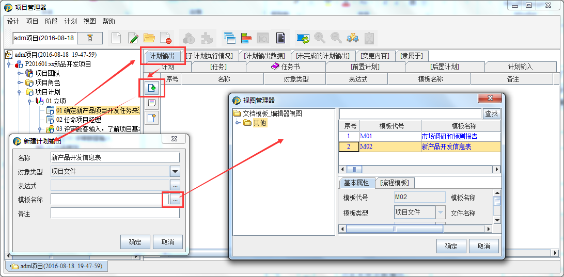Expand the 项目角色 tree node
Viewport: 564px width, 277px height.
tap(20, 83)
